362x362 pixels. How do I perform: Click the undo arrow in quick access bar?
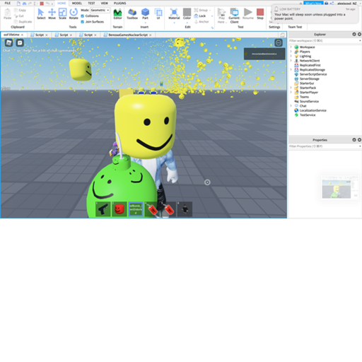tap(47, 4)
